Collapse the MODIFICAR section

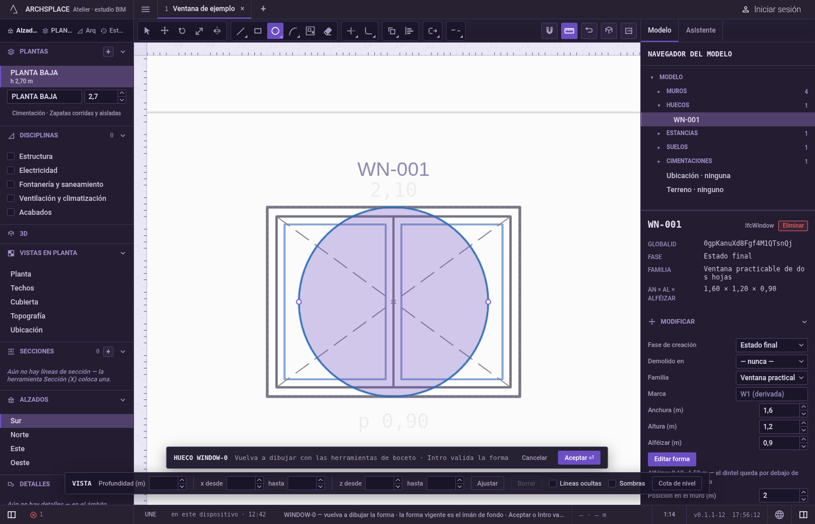[x=805, y=322]
